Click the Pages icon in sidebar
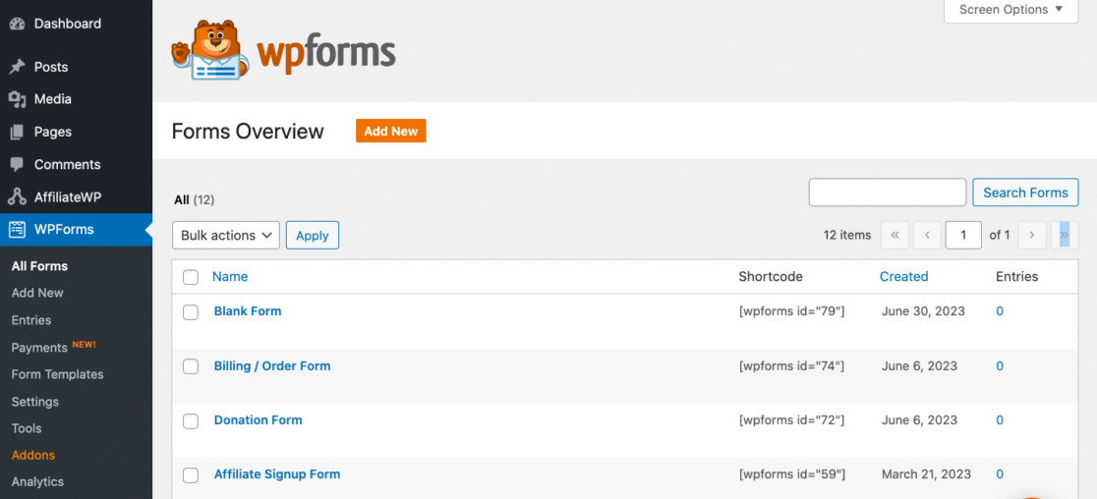1097x499 pixels. click(x=17, y=132)
